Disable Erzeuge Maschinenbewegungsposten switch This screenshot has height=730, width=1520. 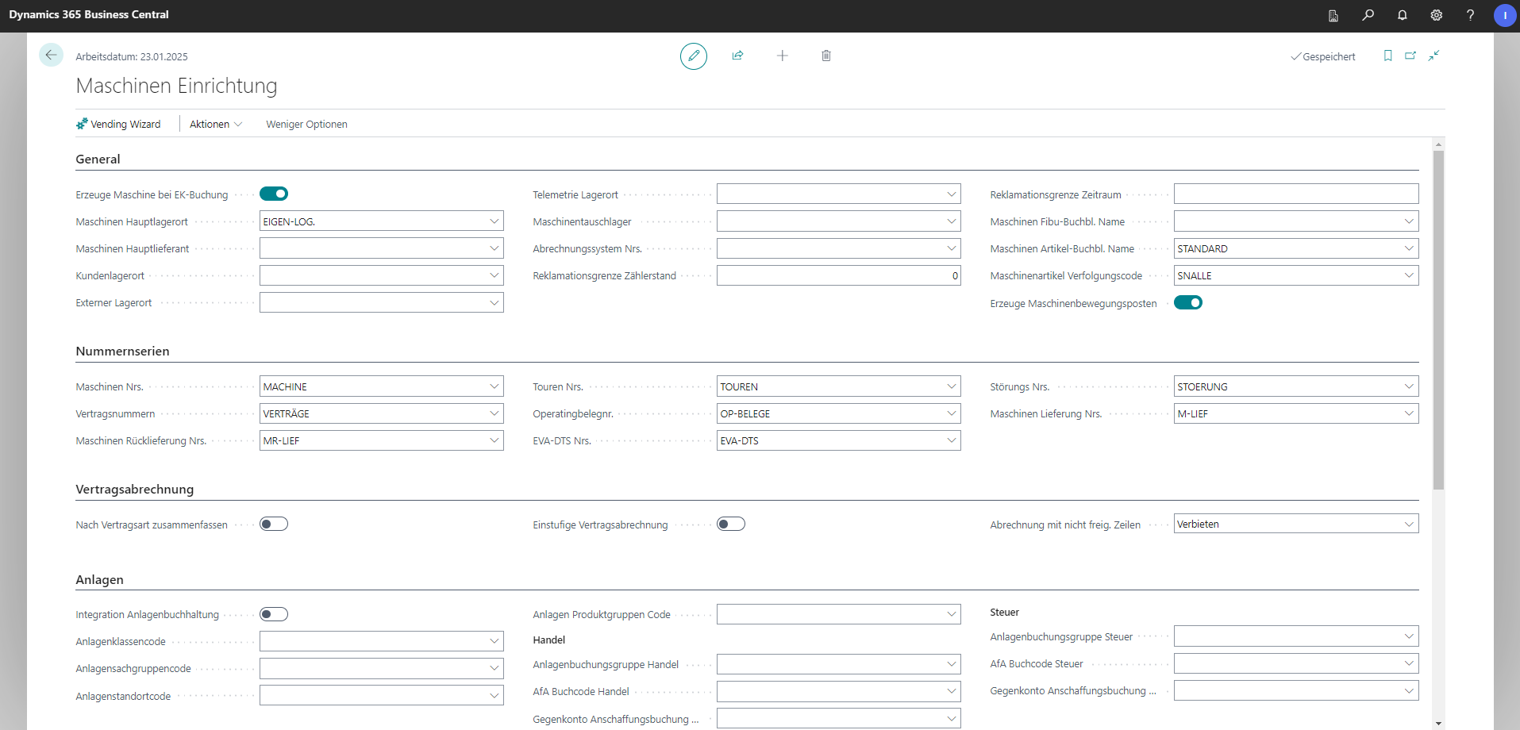[x=1187, y=303]
